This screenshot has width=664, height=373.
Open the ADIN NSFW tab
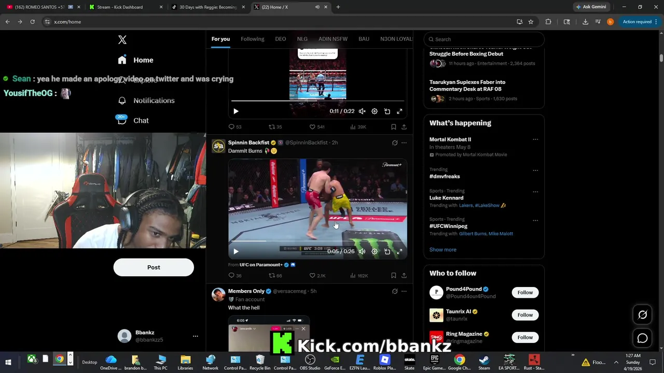point(333,39)
